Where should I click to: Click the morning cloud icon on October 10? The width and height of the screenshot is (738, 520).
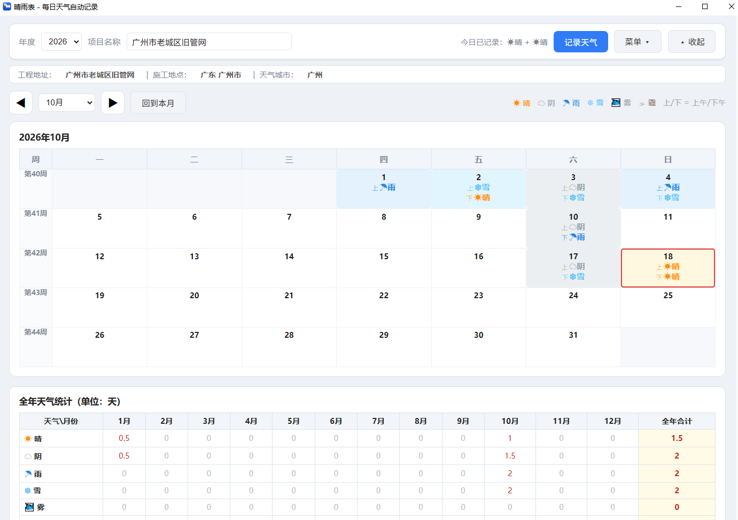click(x=573, y=227)
